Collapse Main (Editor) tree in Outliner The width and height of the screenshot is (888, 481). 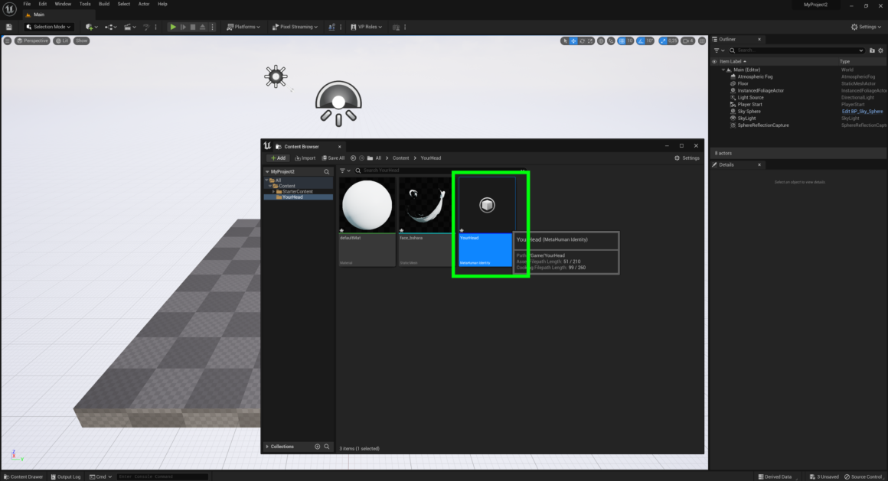click(723, 70)
